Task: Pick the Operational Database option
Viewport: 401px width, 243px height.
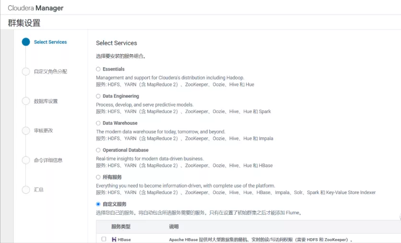Action: pos(98,150)
